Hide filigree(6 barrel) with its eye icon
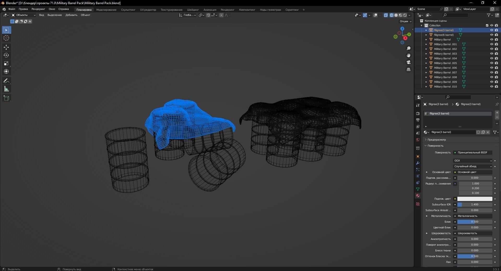This screenshot has height=271, width=501. click(492, 35)
